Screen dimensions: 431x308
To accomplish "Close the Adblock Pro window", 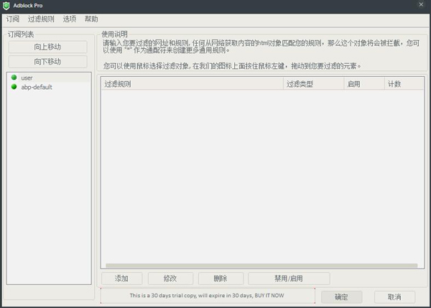I will pyautogui.click(x=421, y=4).
